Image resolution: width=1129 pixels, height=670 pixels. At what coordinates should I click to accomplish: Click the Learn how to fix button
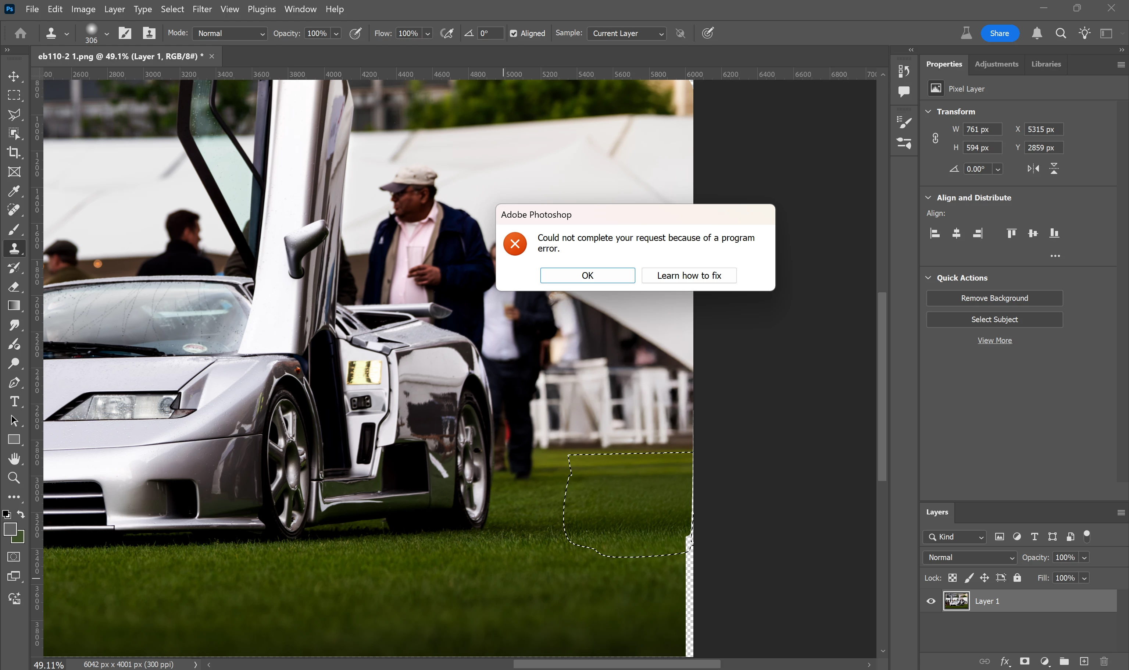click(x=689, y=275)
